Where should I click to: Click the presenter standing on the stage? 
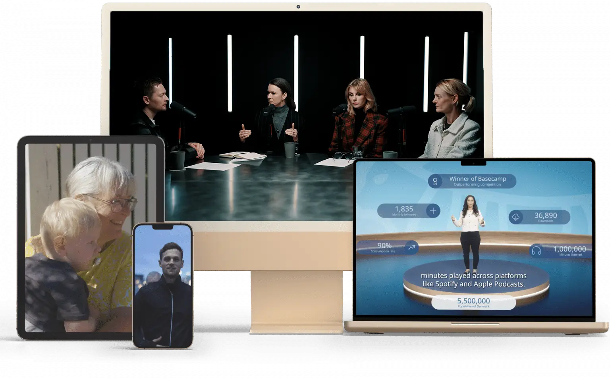(x=469, y=233)
